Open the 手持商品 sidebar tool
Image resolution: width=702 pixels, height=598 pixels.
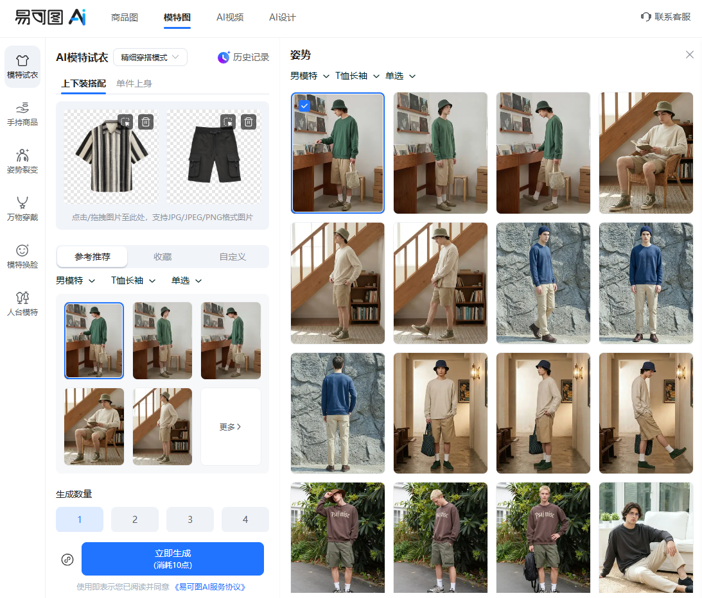click(22, 114)
